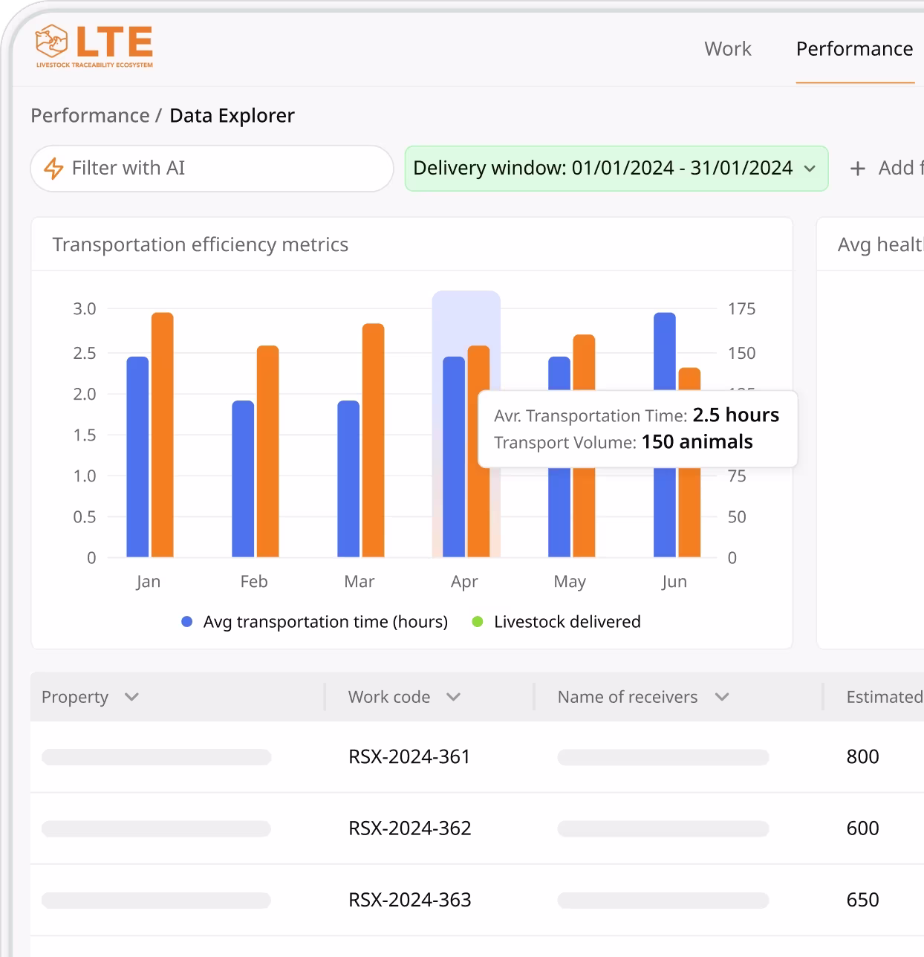Select work code RSX-2024-362
This screenshot has height=957, width=924.
410,828
